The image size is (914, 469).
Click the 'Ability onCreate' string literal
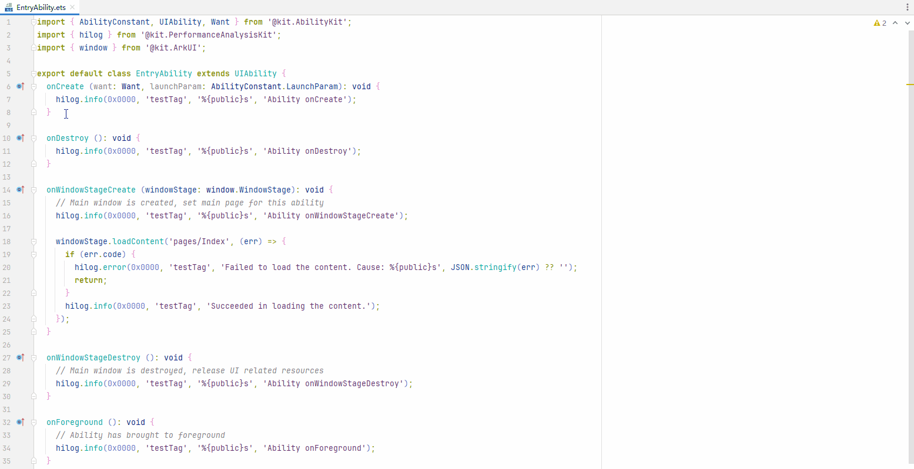click(305, 99)
